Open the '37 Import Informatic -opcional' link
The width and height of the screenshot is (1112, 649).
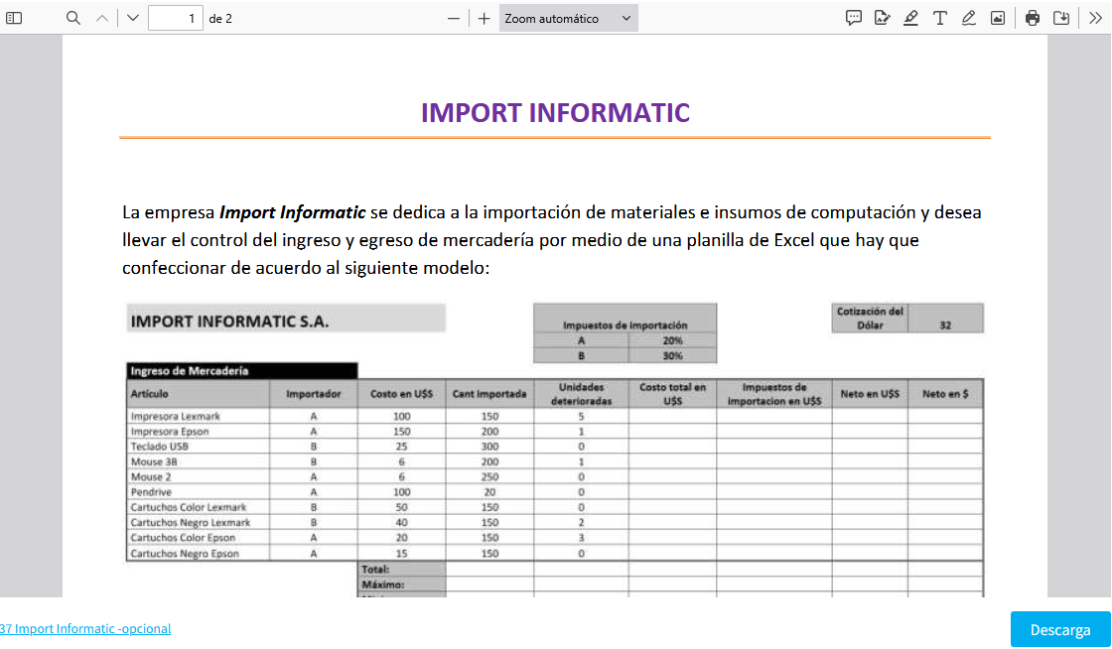point(85,628)
